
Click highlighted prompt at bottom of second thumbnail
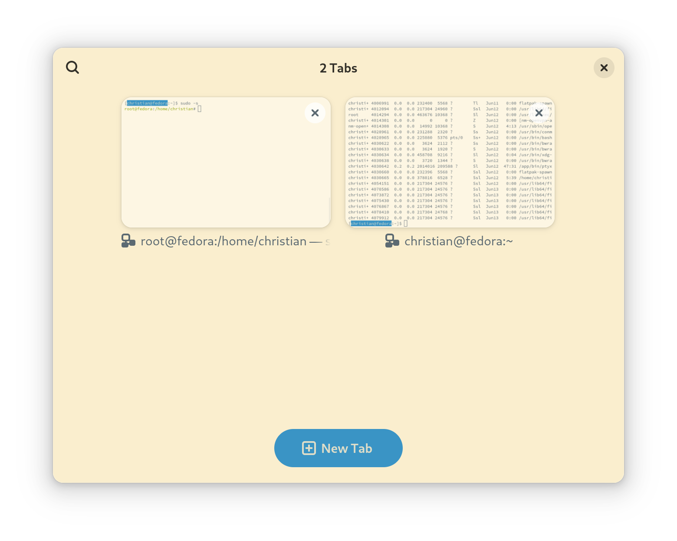tap(371, 224)
